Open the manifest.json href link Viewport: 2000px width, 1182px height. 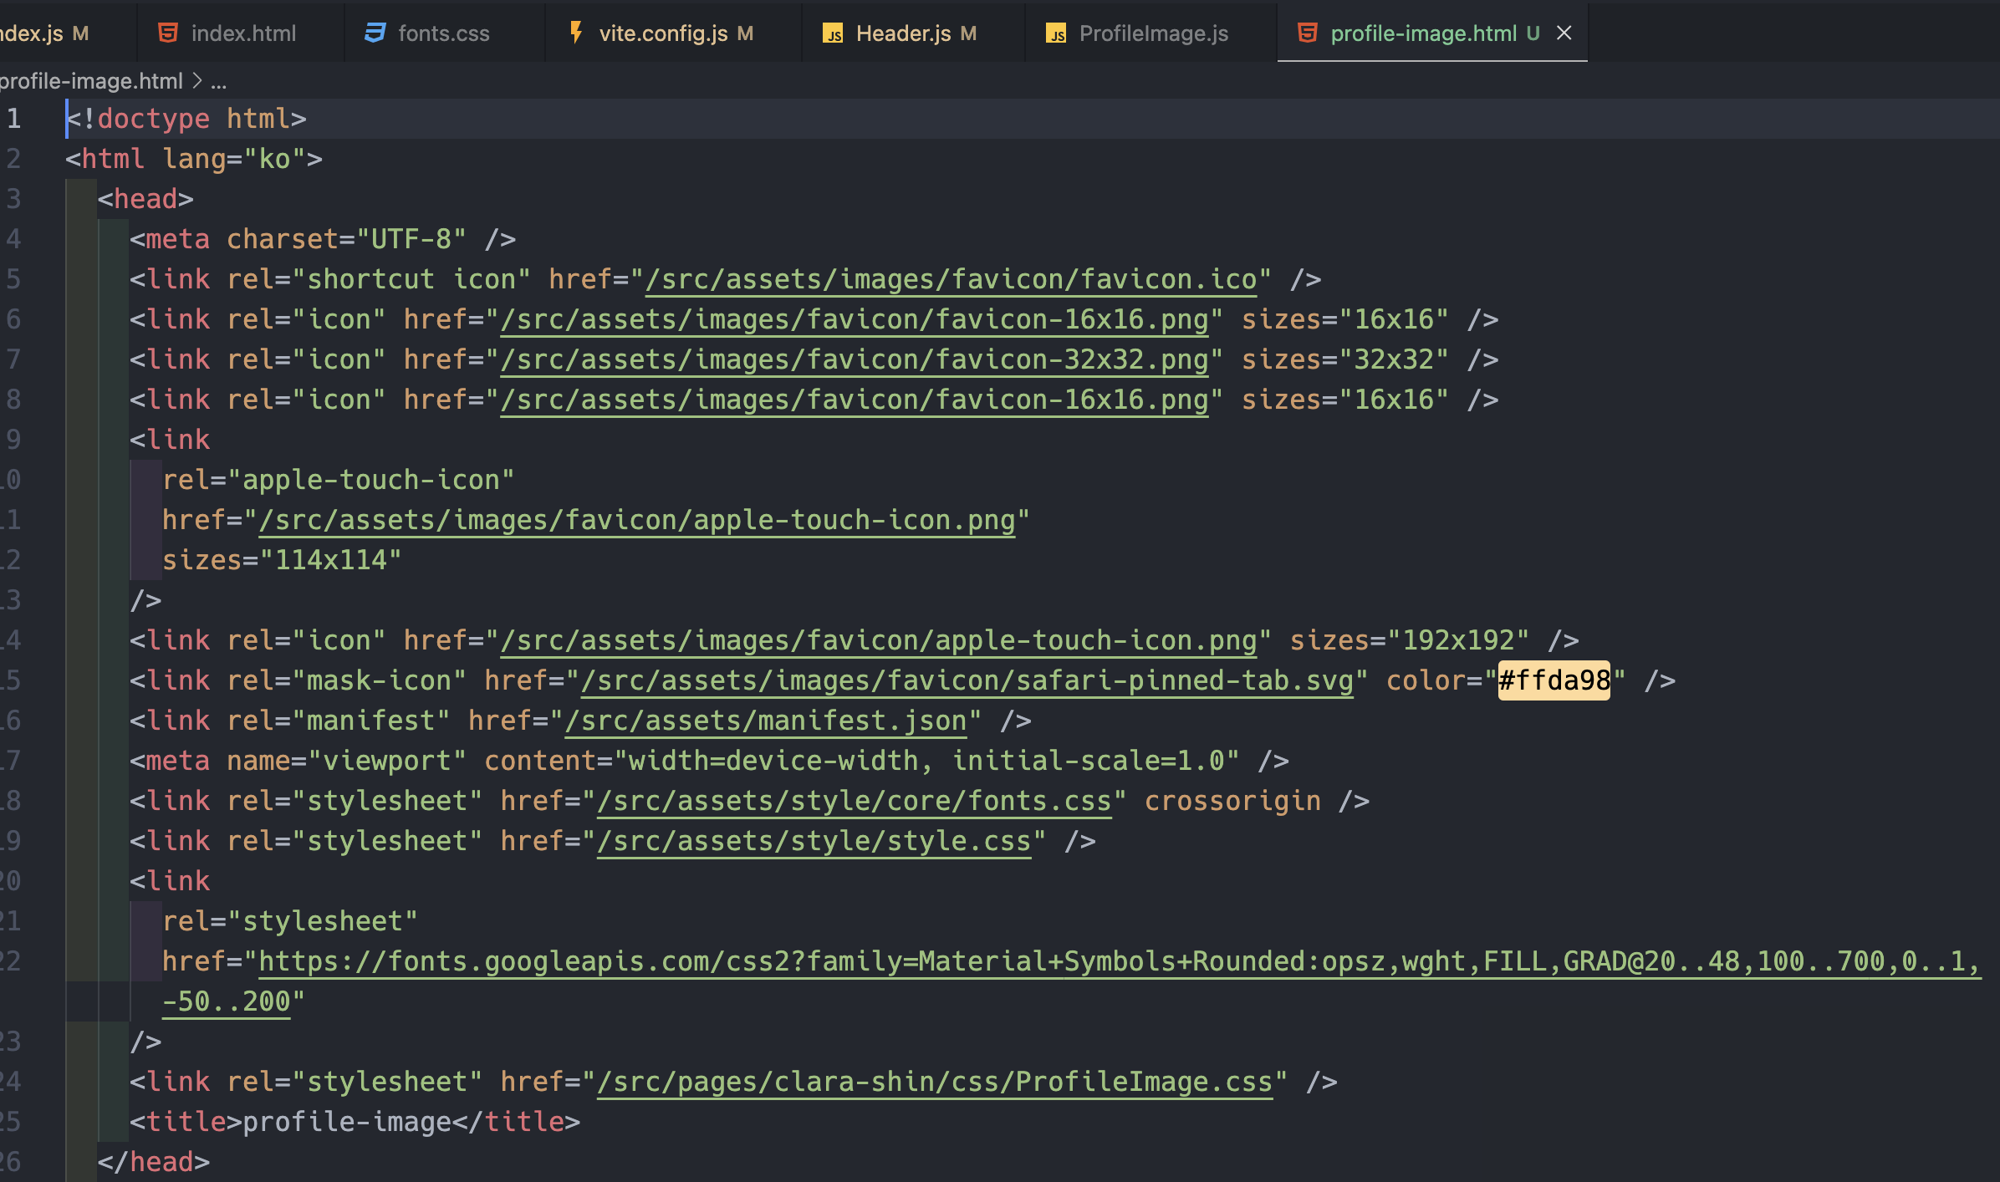point(766,721)
